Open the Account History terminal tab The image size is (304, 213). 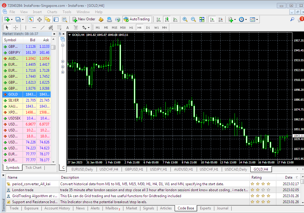click(x=57, y=208)
